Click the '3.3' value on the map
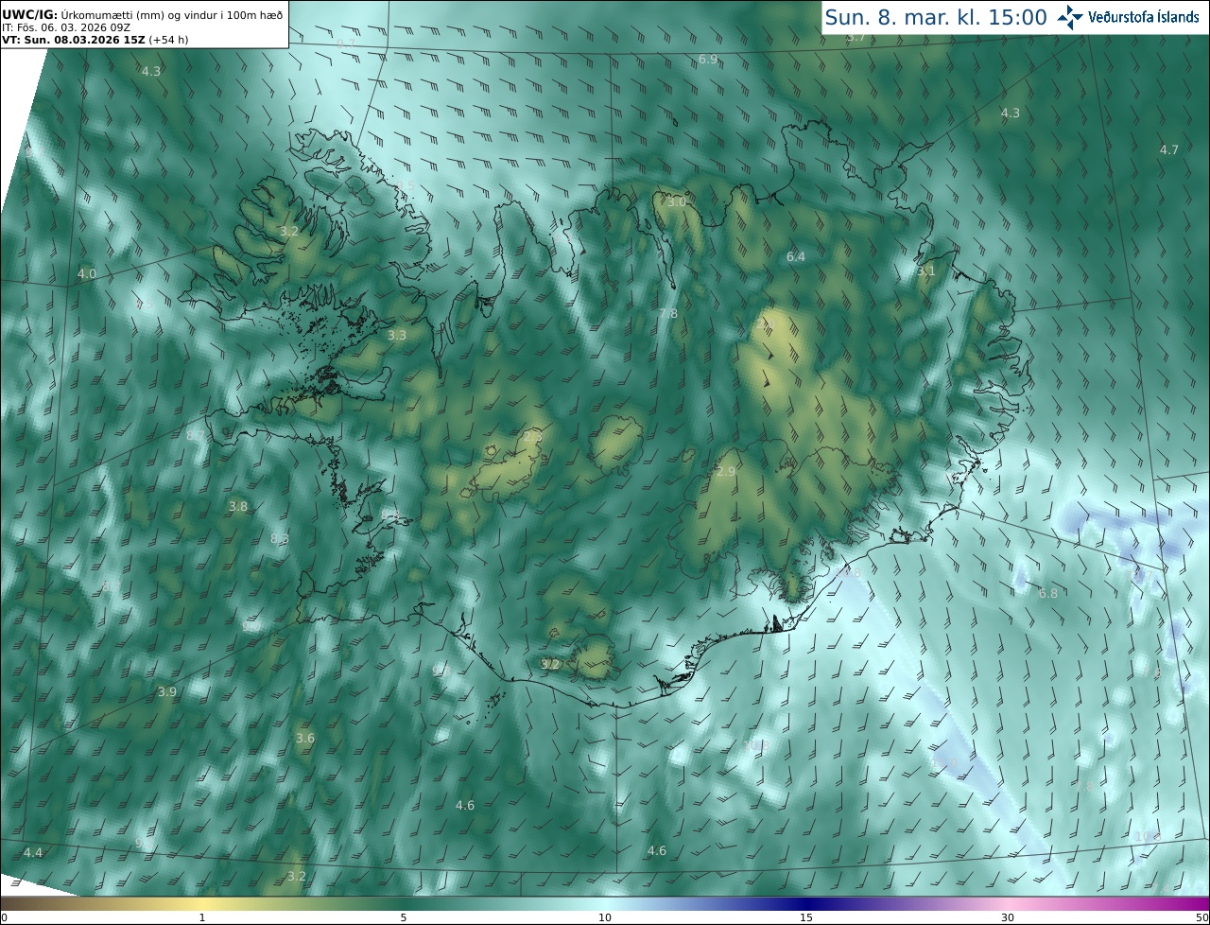1210x925 pixels. coord(397,336)
